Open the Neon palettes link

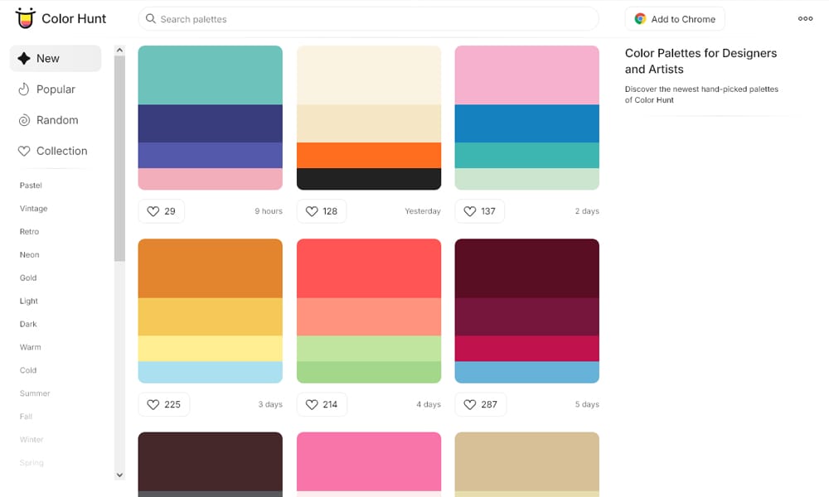(x=28, y=254)
